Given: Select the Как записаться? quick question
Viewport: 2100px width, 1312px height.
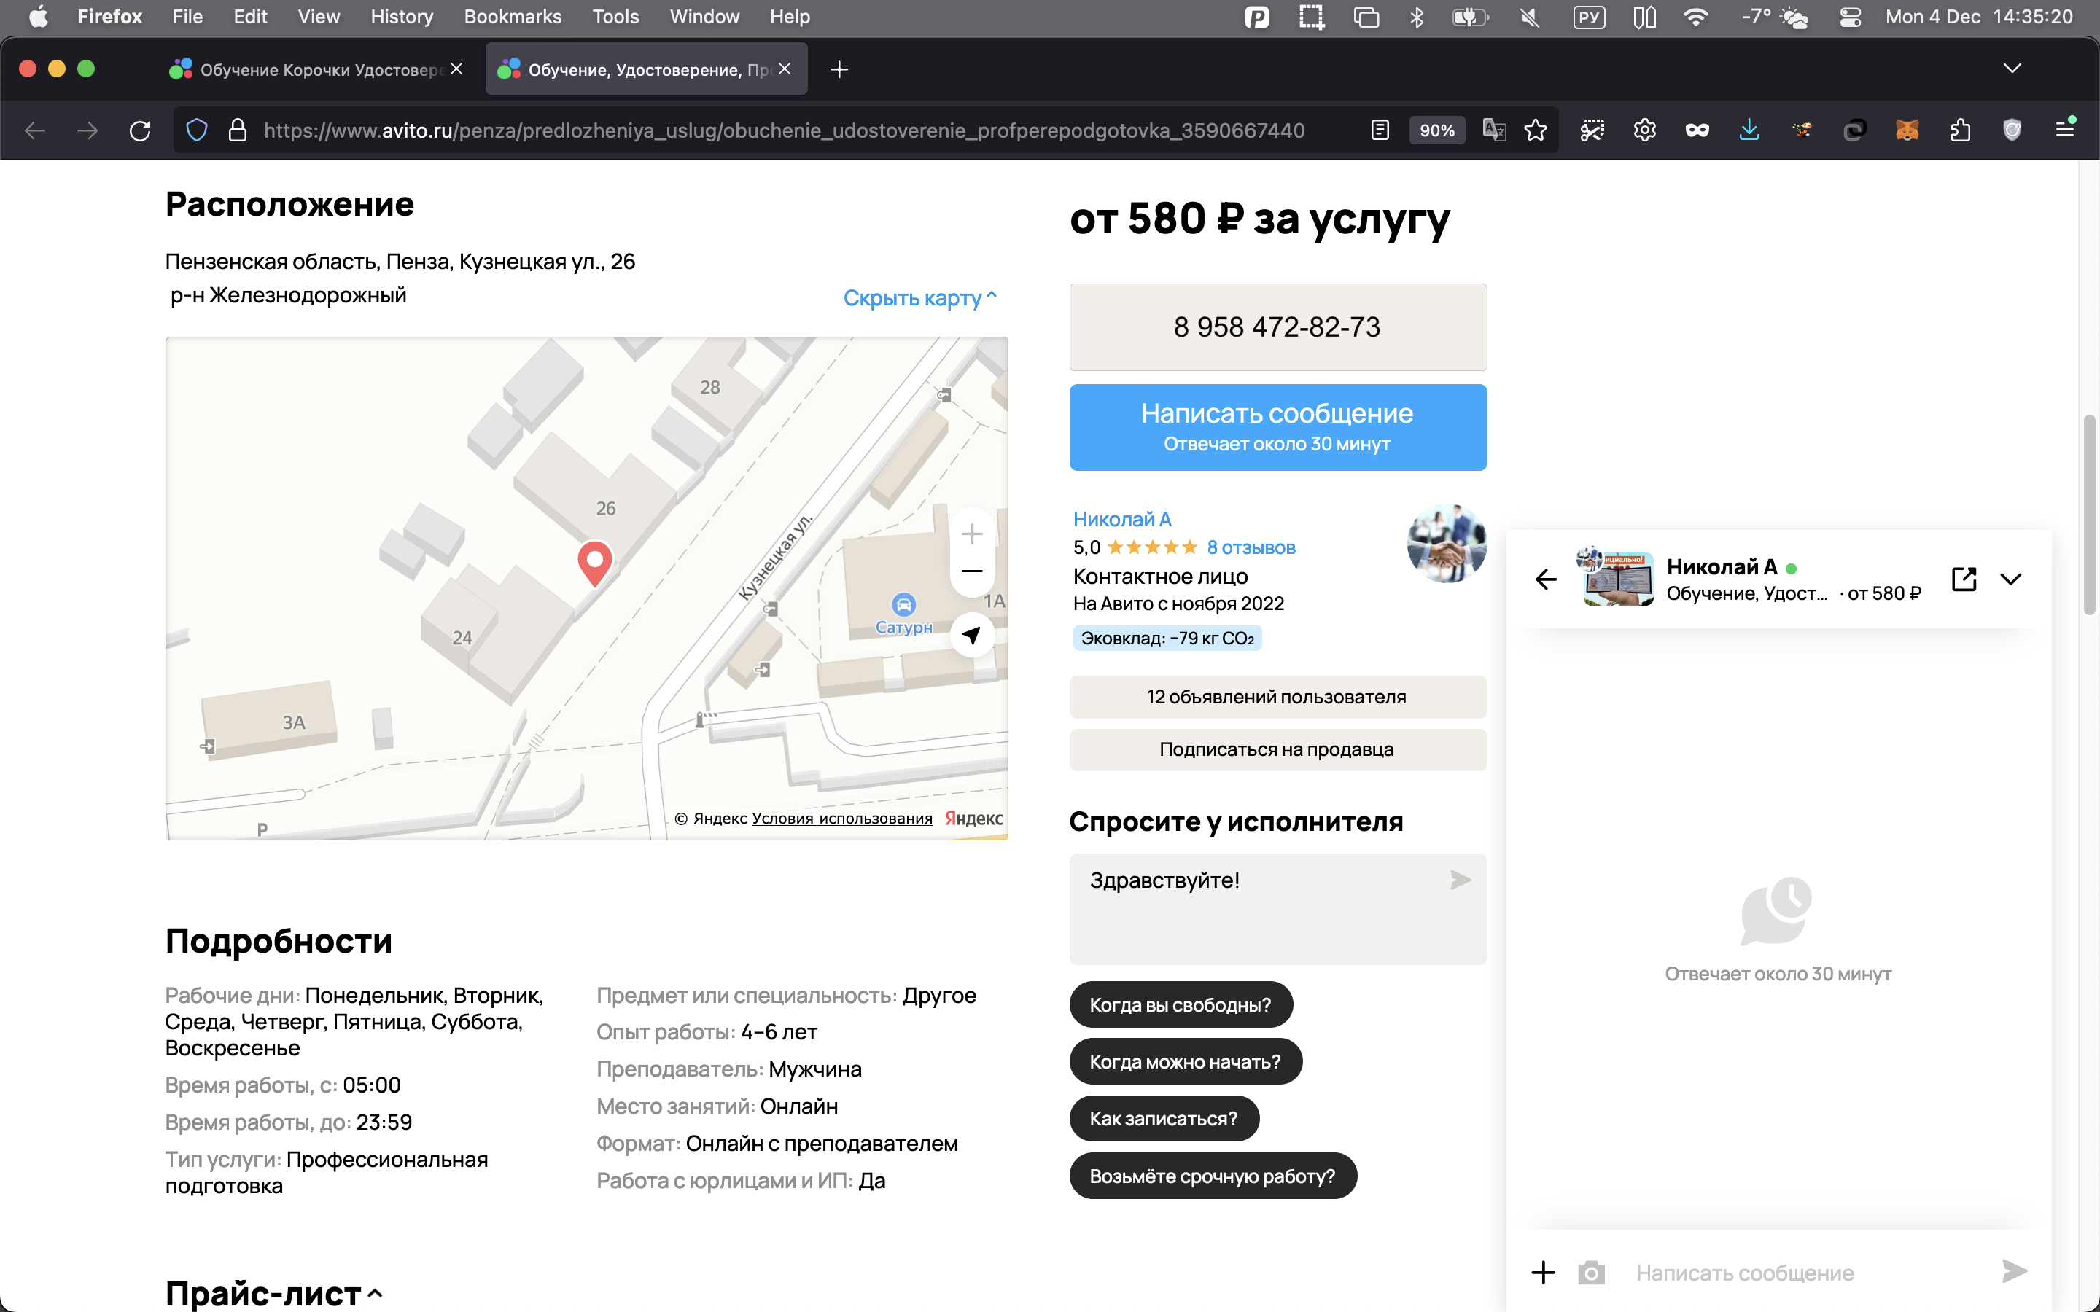Looking at the screenshot, I should click(1163, 1119).
